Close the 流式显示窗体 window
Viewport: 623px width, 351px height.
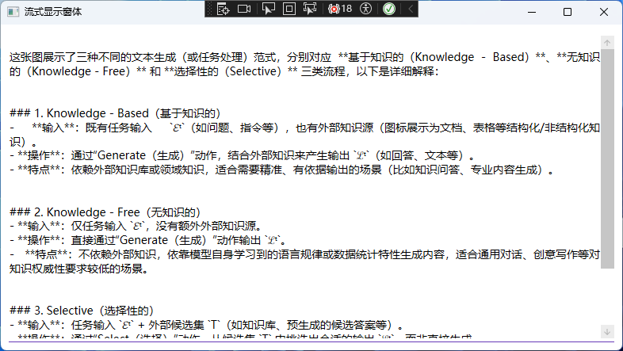604,13
